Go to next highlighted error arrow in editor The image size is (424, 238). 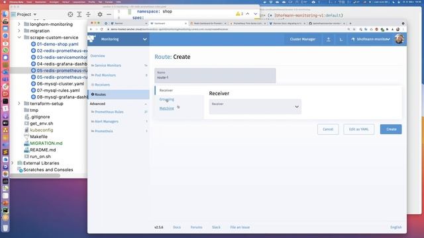(x=256, y=14)
